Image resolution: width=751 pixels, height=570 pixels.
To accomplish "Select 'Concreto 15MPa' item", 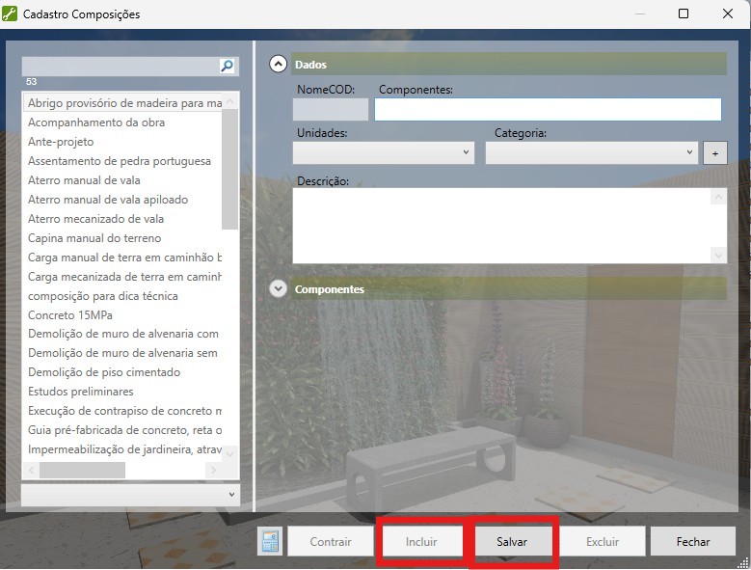I will tap(122, 315).
